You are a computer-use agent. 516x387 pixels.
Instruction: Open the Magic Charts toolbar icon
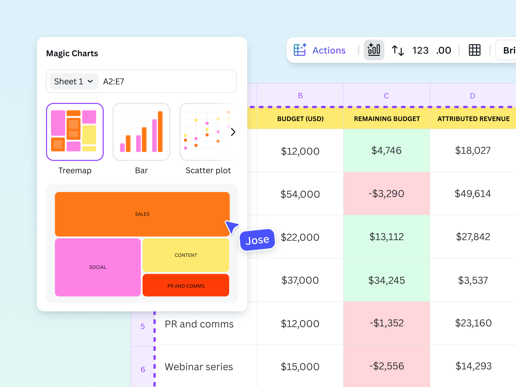(x=374, y=50)
